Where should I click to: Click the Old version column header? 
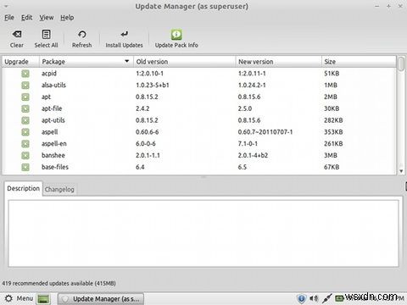[x=185, y=62]
